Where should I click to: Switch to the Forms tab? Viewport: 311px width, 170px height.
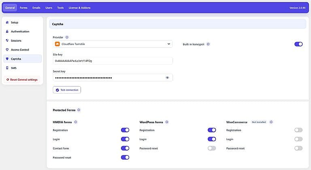[x=23, y=8]
